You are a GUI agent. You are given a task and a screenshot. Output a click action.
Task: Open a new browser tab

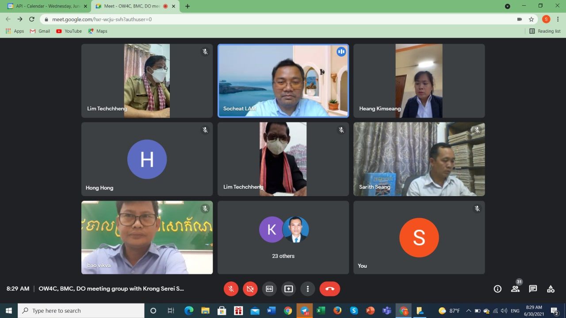(187, 6)
